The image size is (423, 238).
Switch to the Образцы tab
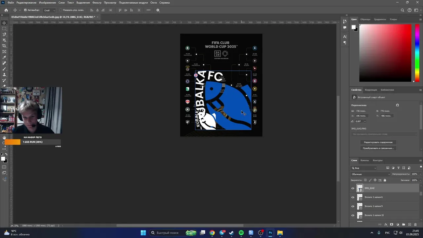pyautogui.click(x=365, y=19)
